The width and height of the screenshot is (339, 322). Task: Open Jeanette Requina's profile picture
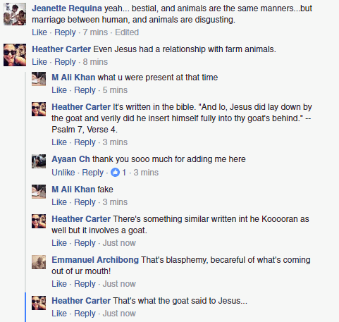15,14
